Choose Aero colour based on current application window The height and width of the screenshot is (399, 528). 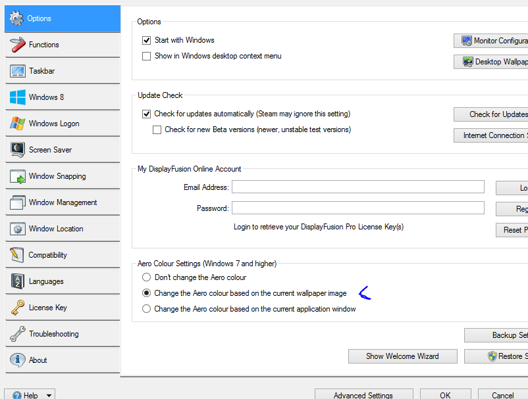pyautogui.click(x=147, y=309)
